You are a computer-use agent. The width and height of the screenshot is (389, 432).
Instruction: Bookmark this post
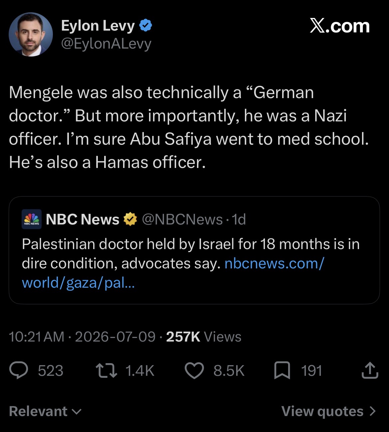tap(282, 371)
